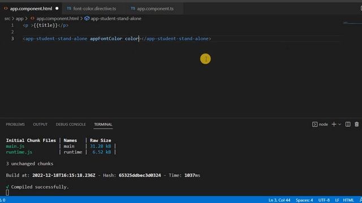Open the PROBLEMS panel tab
This screenshot has width=362, height=203.
tap(15, 124)
